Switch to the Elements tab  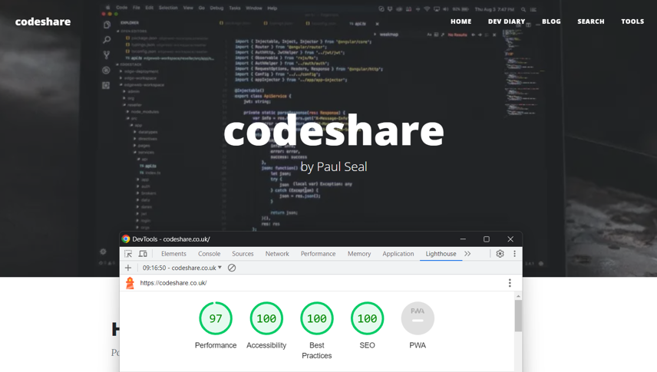173,254
